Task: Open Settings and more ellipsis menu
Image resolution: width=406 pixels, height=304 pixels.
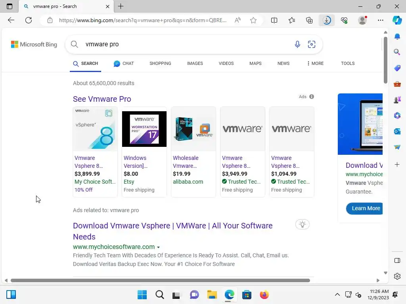Action: [x=380, y=20]
